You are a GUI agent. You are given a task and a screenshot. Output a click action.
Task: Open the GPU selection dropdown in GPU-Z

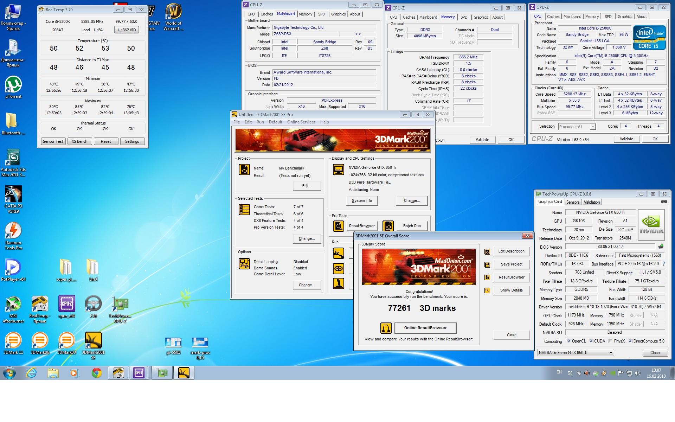(x=576, y=353)
